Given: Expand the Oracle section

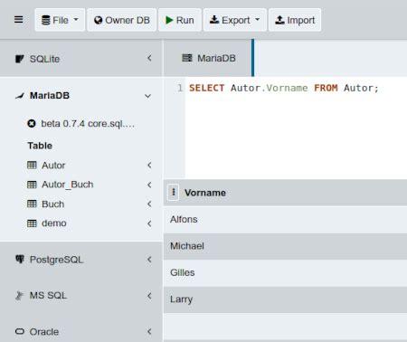Looking at the screenshot, I should 149,332.
